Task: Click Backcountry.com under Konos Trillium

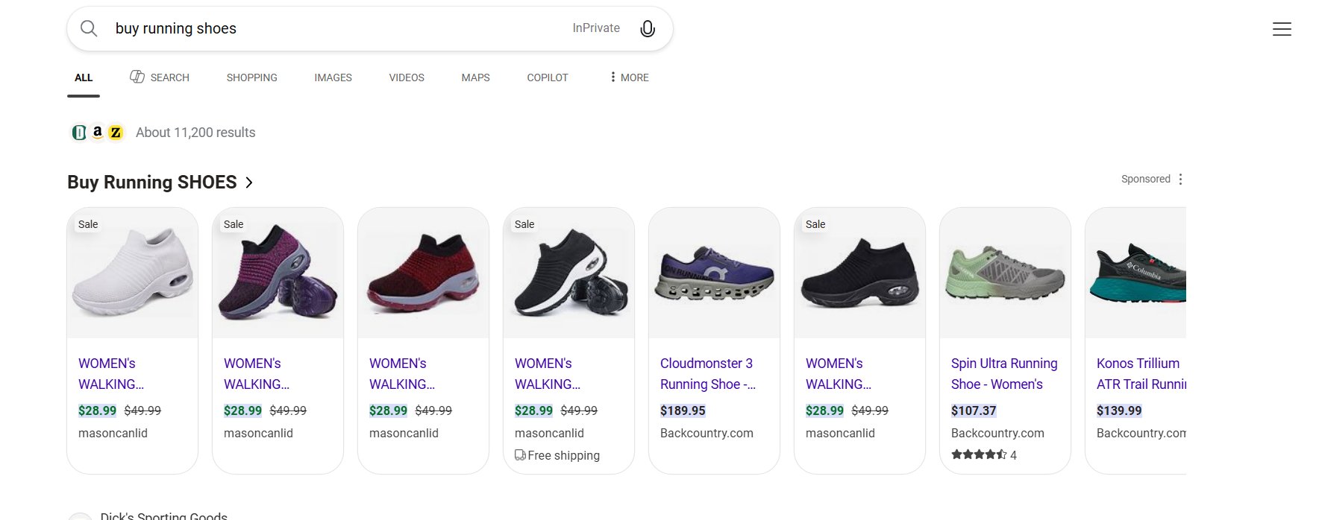Action: (x=1141, y=433)
